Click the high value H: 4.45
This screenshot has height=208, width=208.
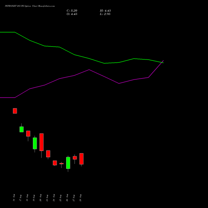click(x=105, y=11)
